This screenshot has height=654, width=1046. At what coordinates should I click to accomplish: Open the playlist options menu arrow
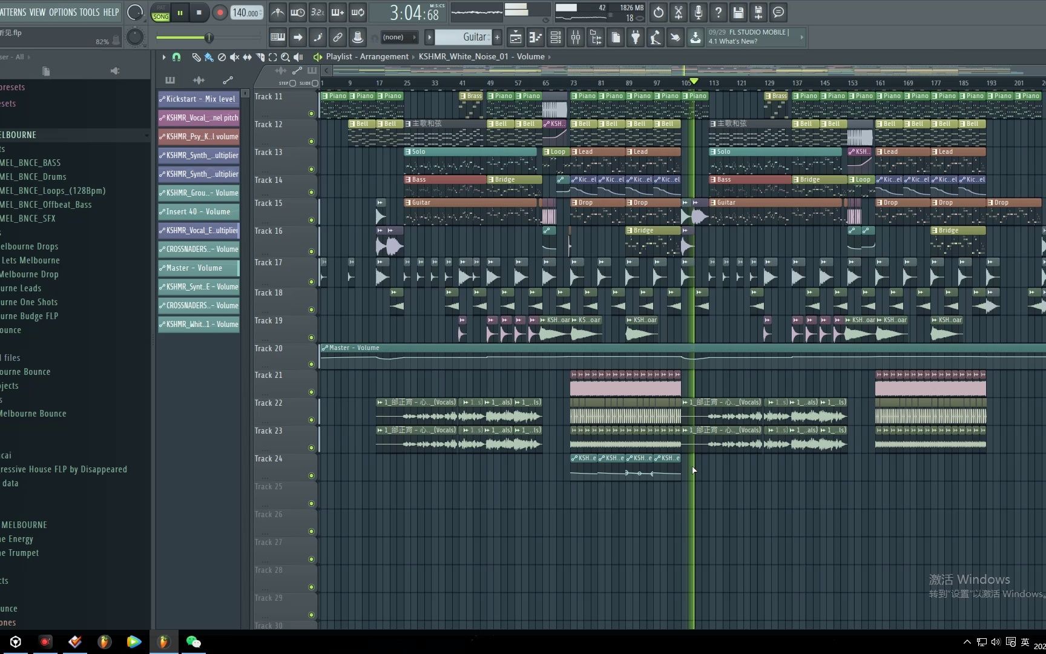pos(163,57)
